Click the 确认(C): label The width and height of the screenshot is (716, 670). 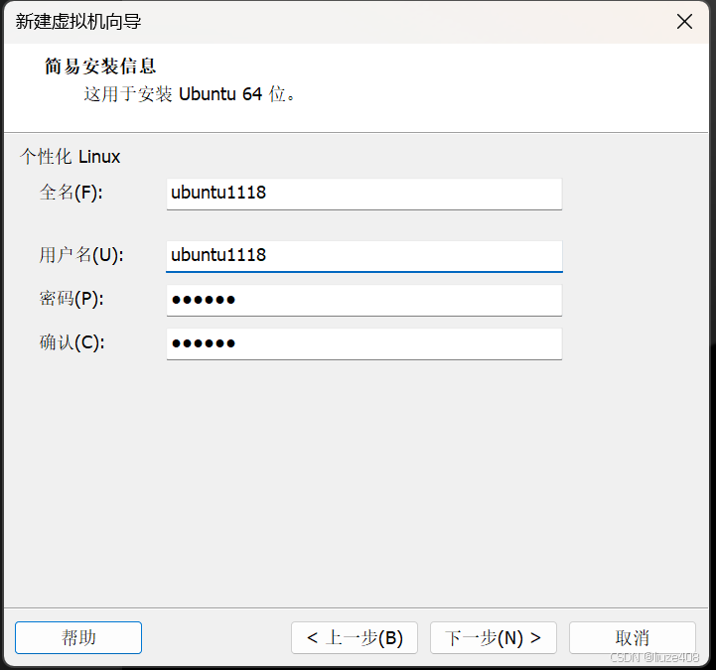click(72, 342)
